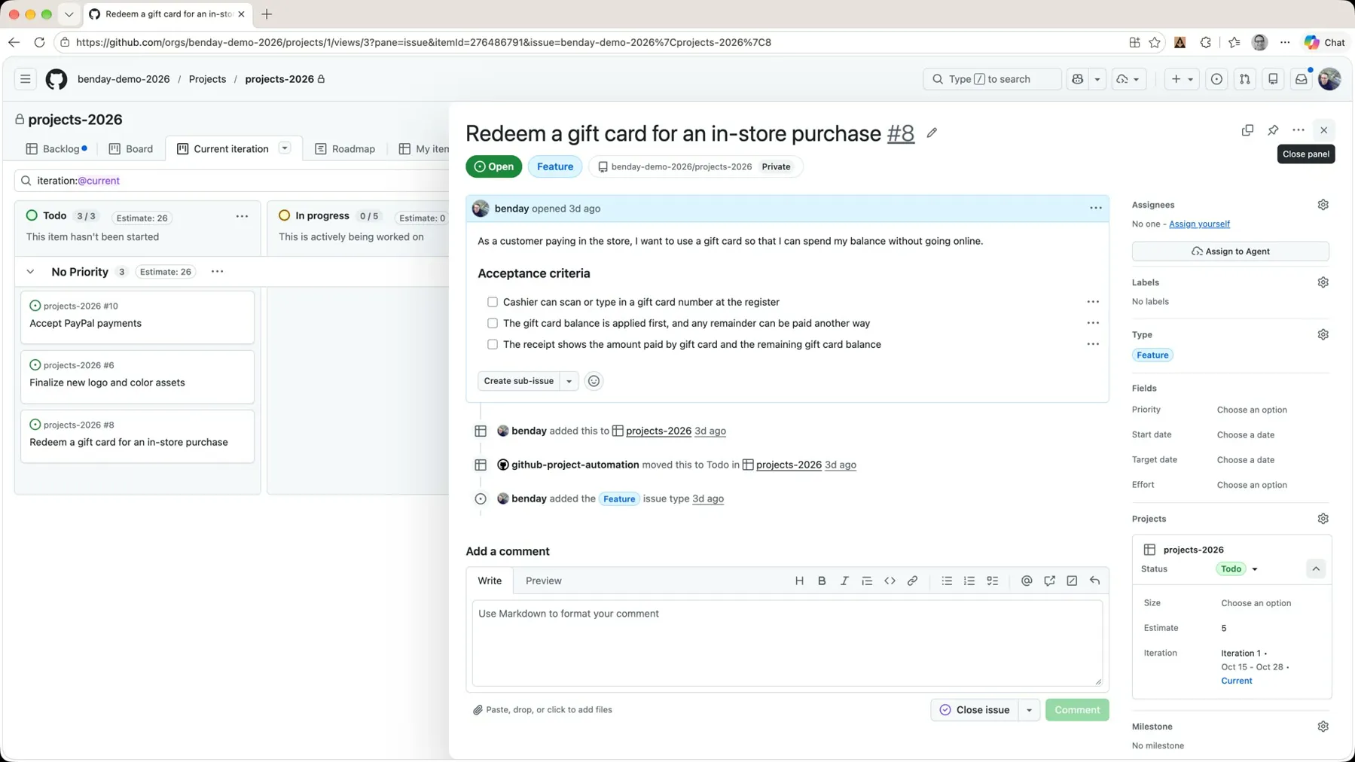
Task: Switch to the Backlog tab
Action: pyautogui.click(x=56, y=149)
